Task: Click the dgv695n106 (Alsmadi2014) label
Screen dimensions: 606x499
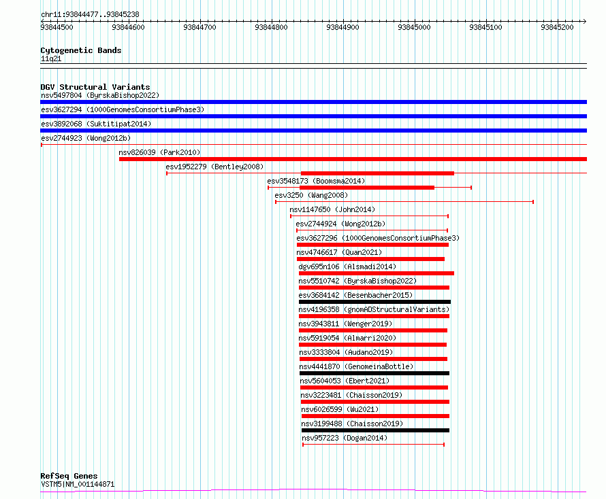Action: (347, 266)
